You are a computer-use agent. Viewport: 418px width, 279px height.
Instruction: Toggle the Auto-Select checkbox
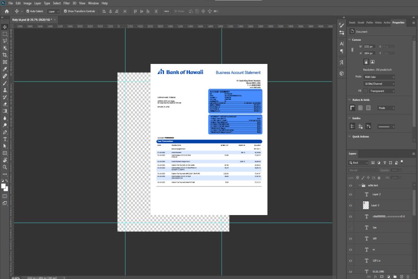click(28, 11)
